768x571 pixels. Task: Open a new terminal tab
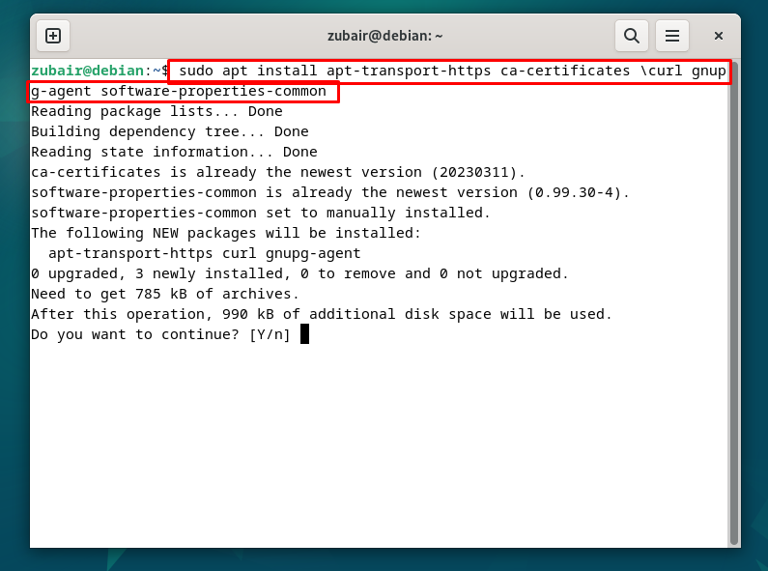[53, 36]
